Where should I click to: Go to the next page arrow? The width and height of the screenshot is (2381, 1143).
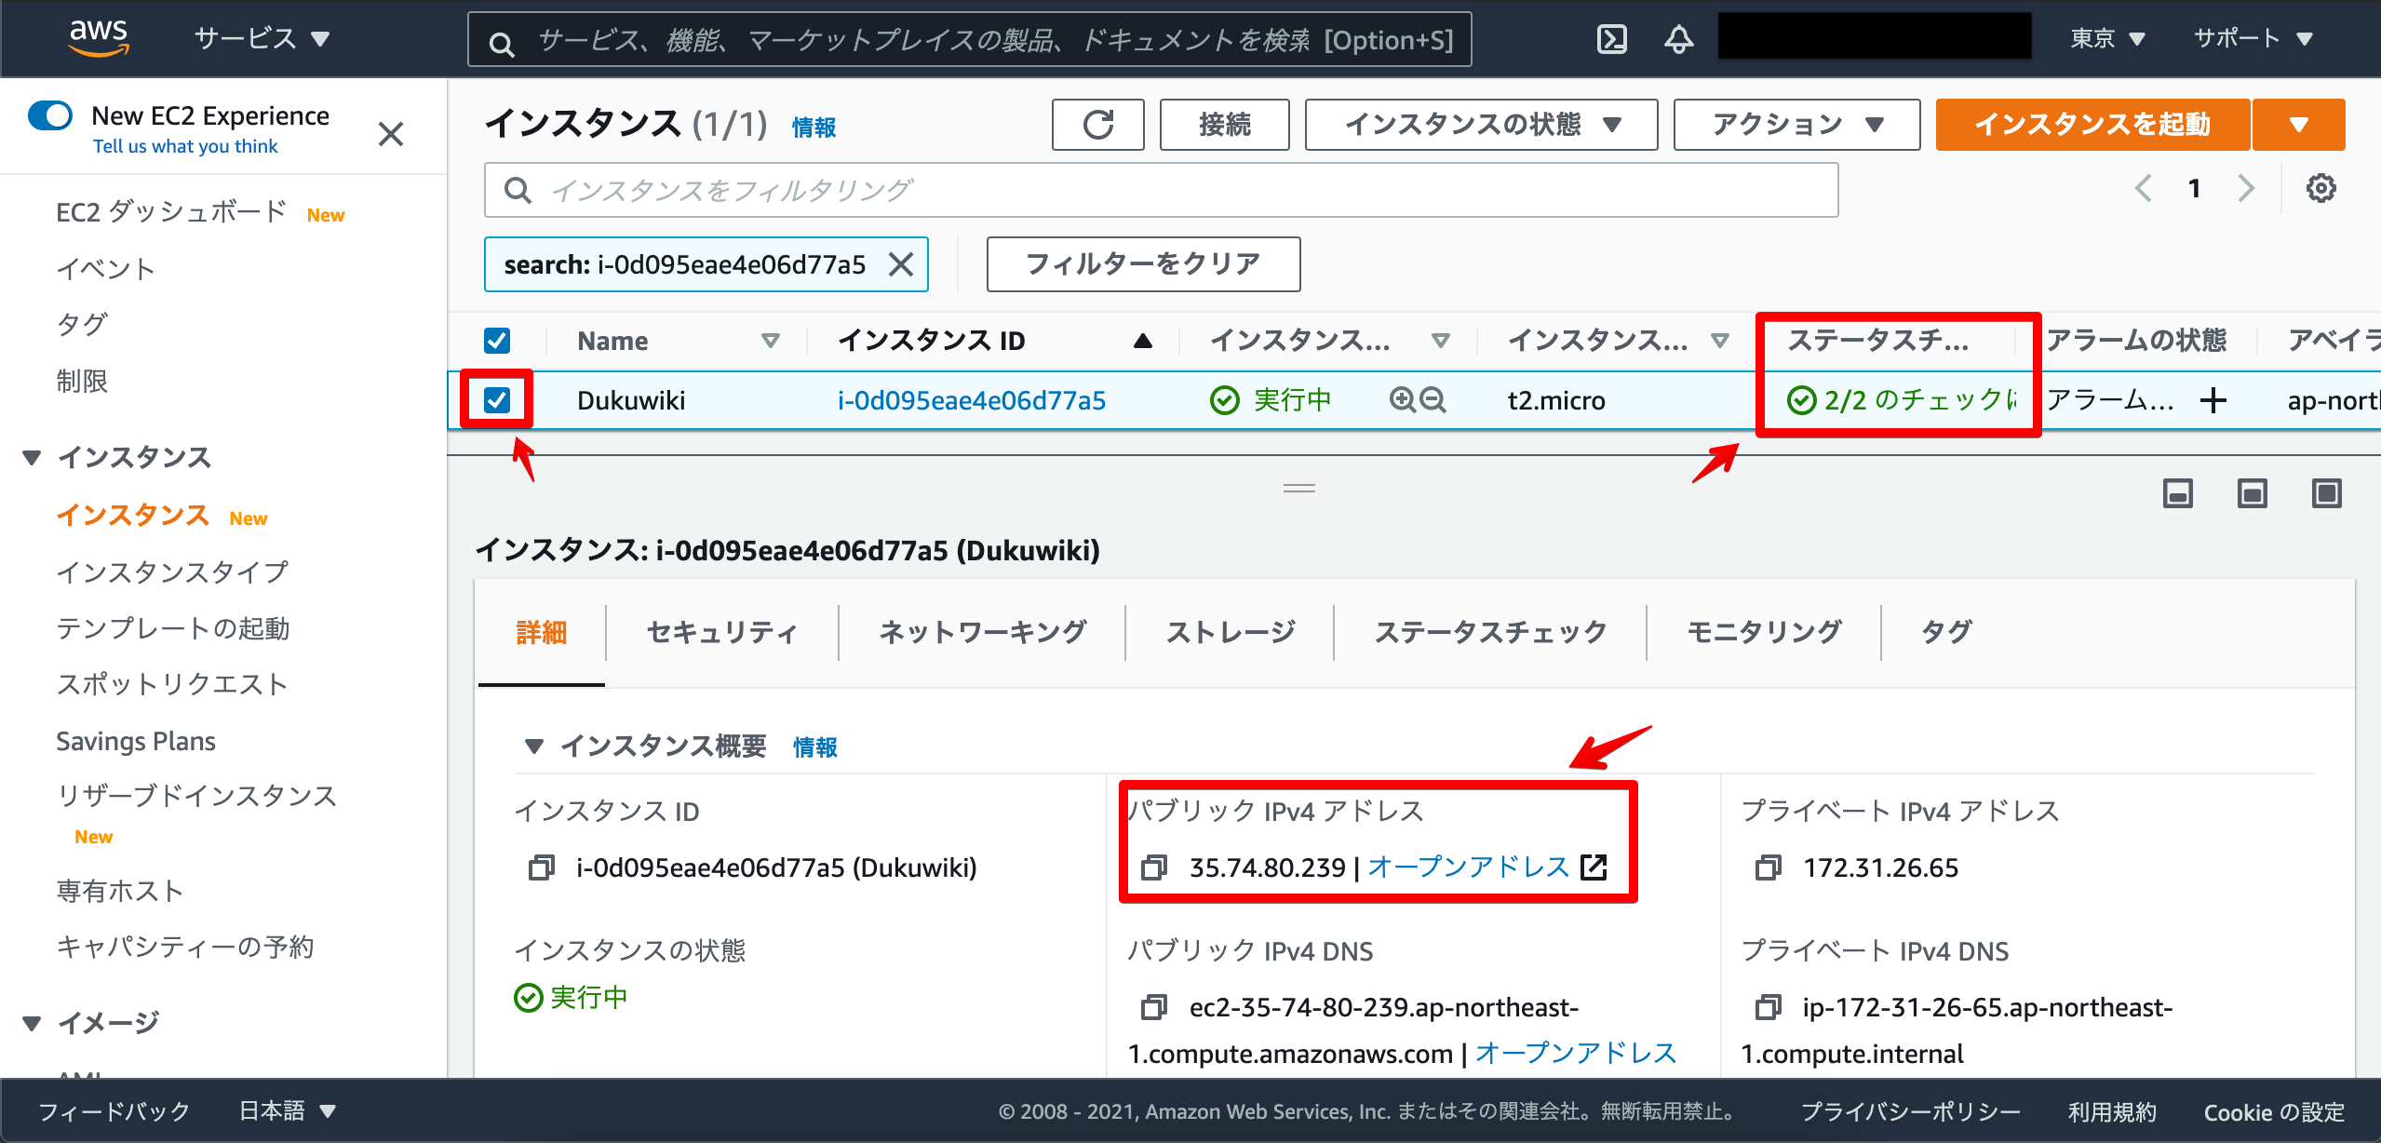click(2246, 188)
